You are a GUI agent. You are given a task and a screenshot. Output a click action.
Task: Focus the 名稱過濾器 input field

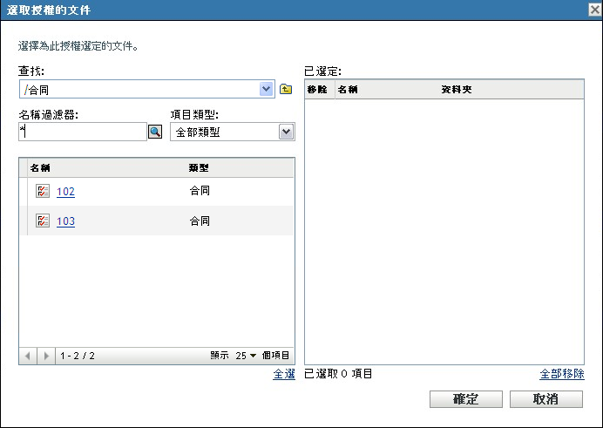pyautogui.click(x=83, y=132)
